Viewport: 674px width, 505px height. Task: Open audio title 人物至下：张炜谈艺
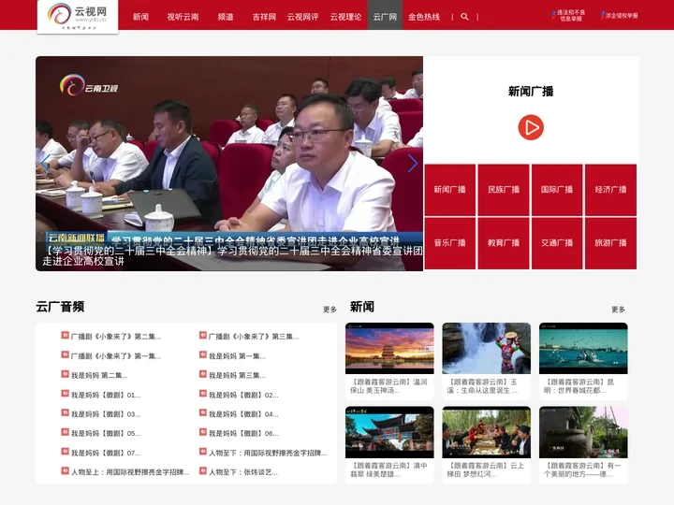(243, 472)
